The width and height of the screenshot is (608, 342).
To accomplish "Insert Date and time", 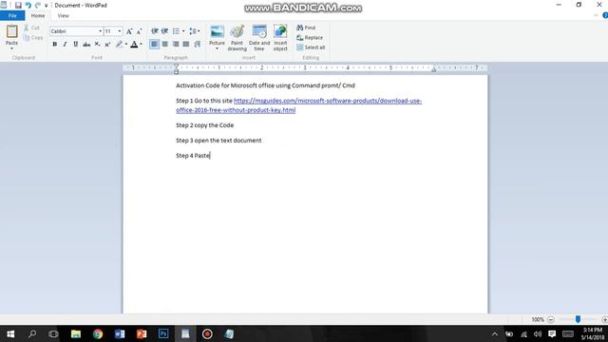I will click(x=259, y=38).
